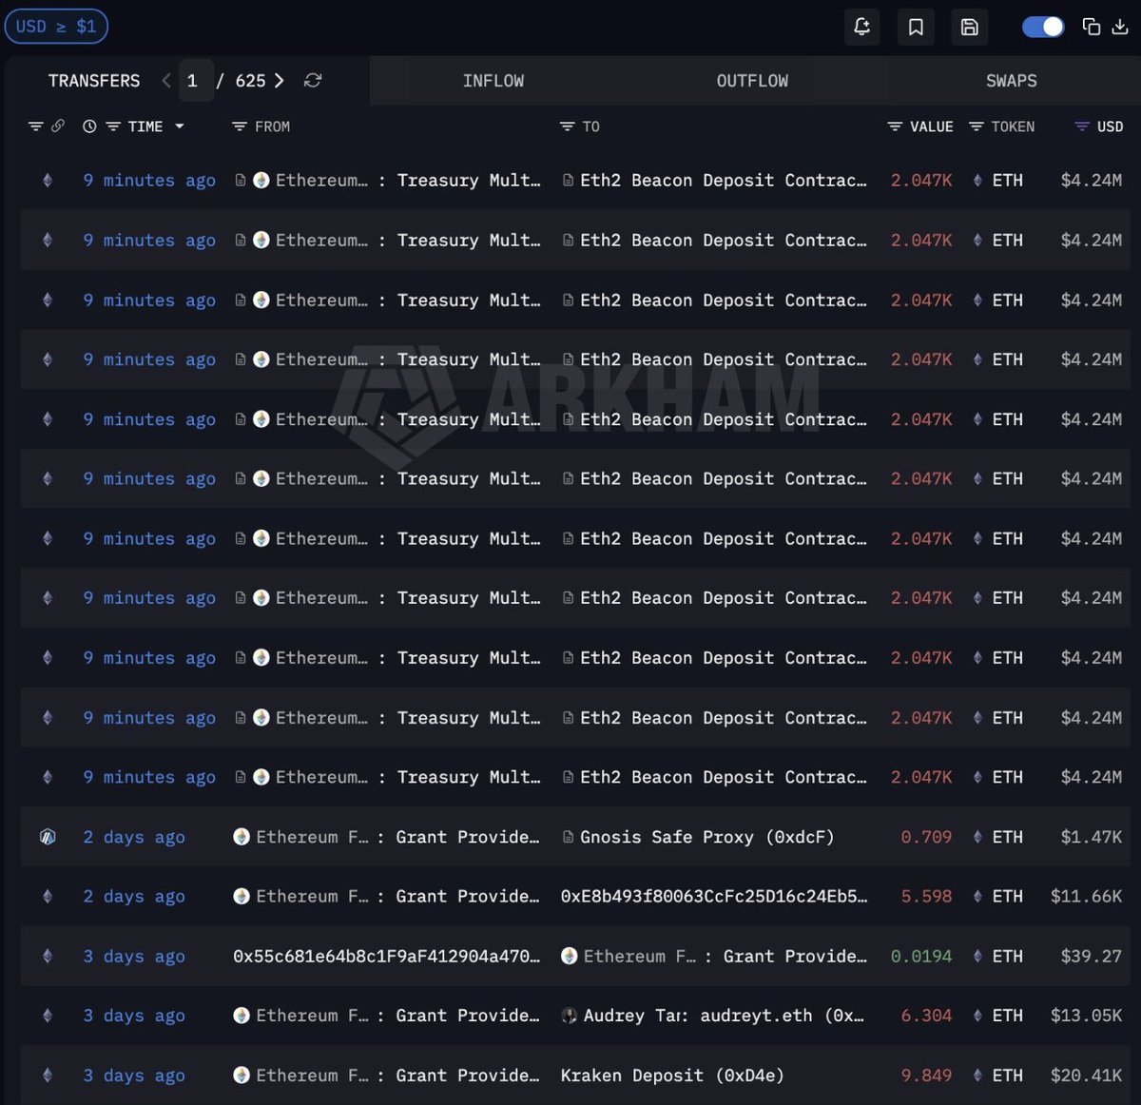Screen dimensions: 1141x1105
Task: Open the TOKEN column filter
Action: (976, 126)
